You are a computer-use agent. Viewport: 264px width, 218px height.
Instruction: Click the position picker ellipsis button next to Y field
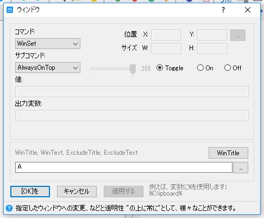pos(238,35)
